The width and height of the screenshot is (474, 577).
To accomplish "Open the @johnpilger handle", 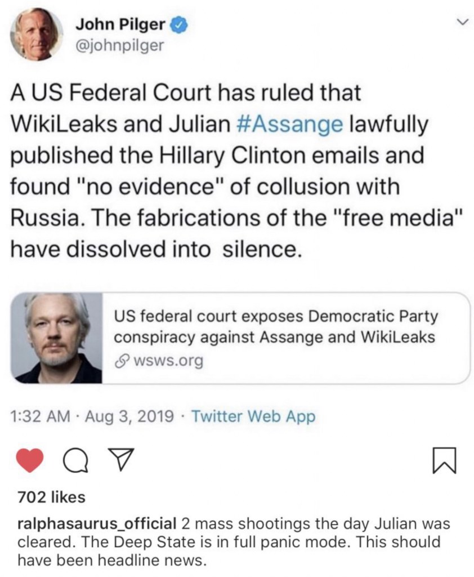I will [119, 45].
